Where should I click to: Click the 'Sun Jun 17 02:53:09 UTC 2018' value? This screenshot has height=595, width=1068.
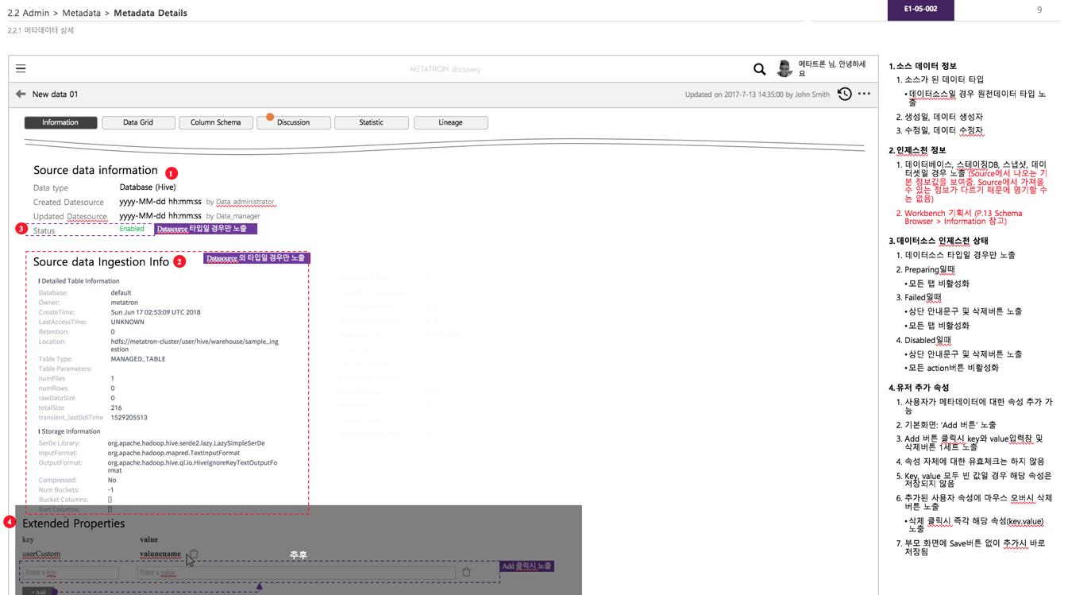156,312
